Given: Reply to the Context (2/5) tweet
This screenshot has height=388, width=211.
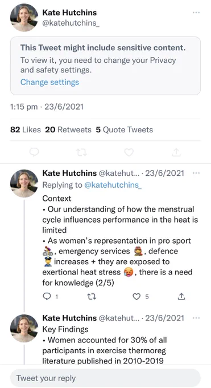Looking at the screenshot, I should tap(47, 297).
